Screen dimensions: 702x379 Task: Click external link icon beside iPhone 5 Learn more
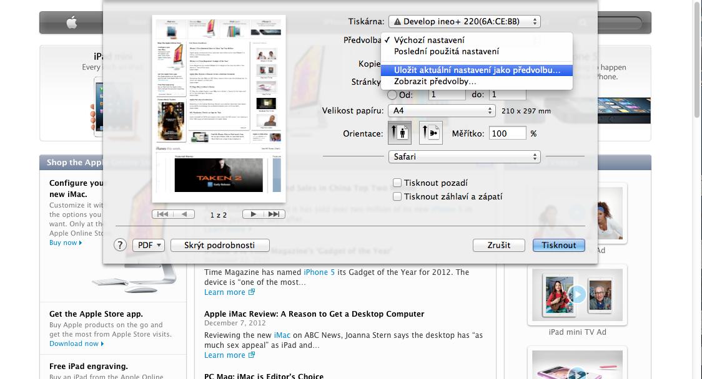tap(252, 292)
